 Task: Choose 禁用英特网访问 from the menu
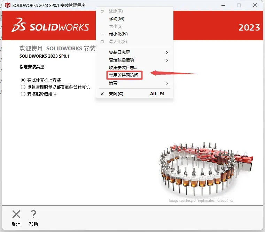[124, 75]
